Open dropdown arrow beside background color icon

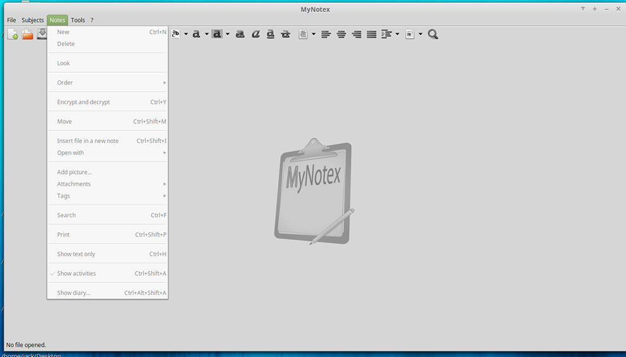pos(228,34)
